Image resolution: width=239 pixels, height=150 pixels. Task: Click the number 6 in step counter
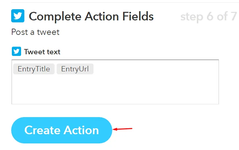click(210, 16)
